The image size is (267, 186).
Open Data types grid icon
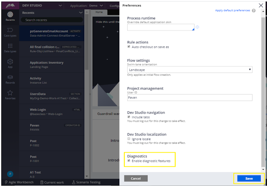click(x=10, y=46)
